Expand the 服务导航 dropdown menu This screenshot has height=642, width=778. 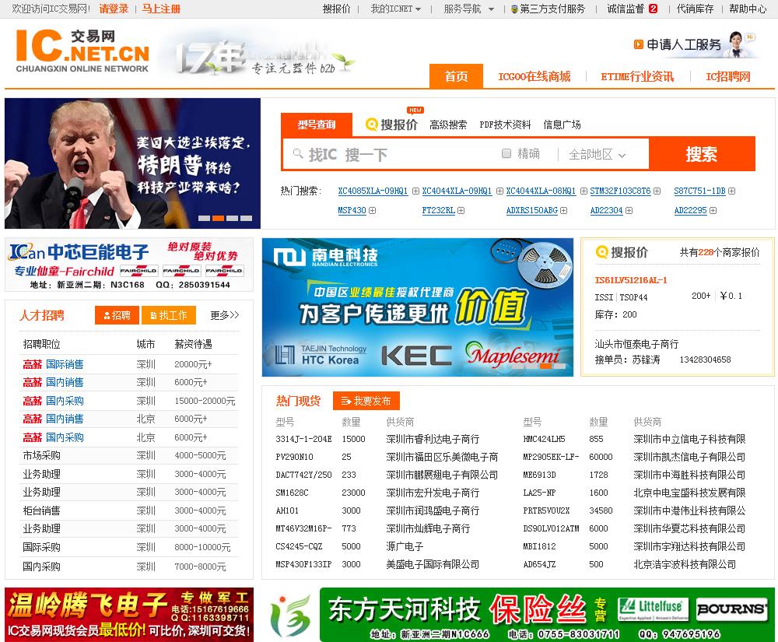(469, 9)
